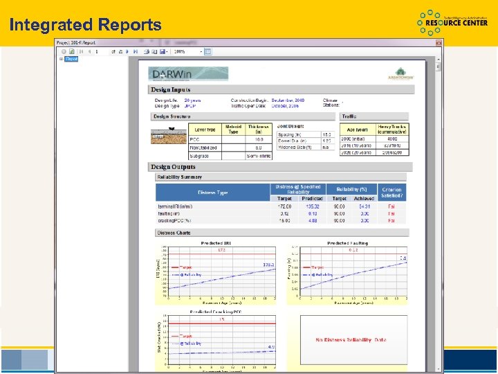This screenshot has width=498, height=374.
Task: Click the crackingPCC (%) row label
Action: click(174, 220)
